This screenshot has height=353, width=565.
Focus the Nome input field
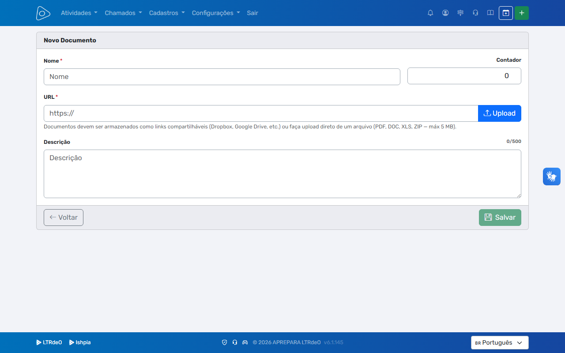[x=222, y=77]
